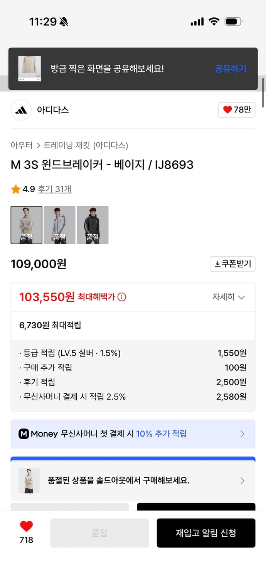Tap 공유하기 to share the screen
Screen dimensions: 266x578
pyautogui.click(x=230, y=69)
